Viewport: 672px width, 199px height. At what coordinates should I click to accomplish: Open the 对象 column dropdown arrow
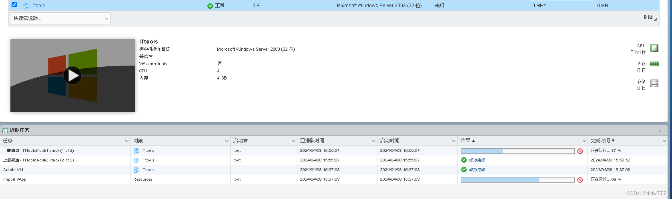227,141
